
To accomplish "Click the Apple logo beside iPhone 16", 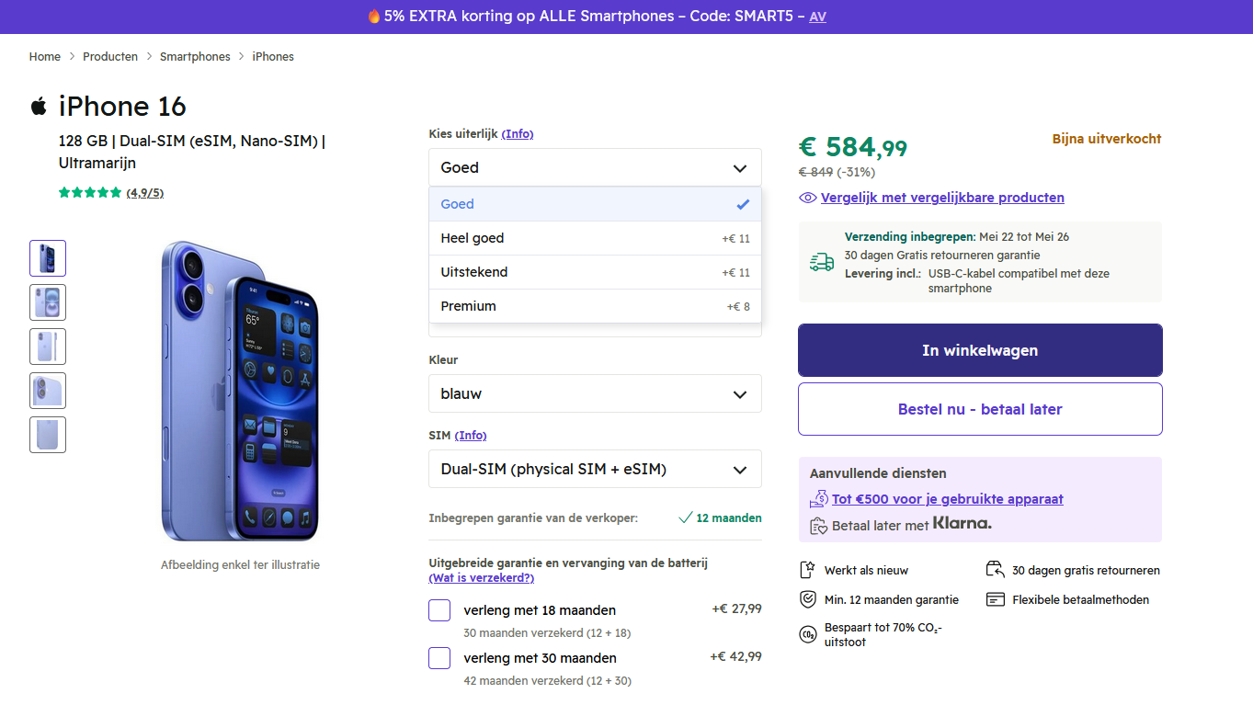I will pos(39,106).
